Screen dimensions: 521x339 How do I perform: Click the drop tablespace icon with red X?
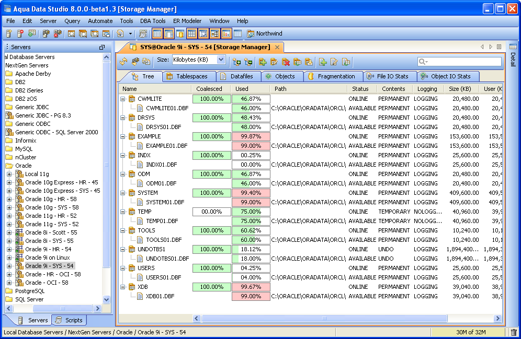(286, 62)
